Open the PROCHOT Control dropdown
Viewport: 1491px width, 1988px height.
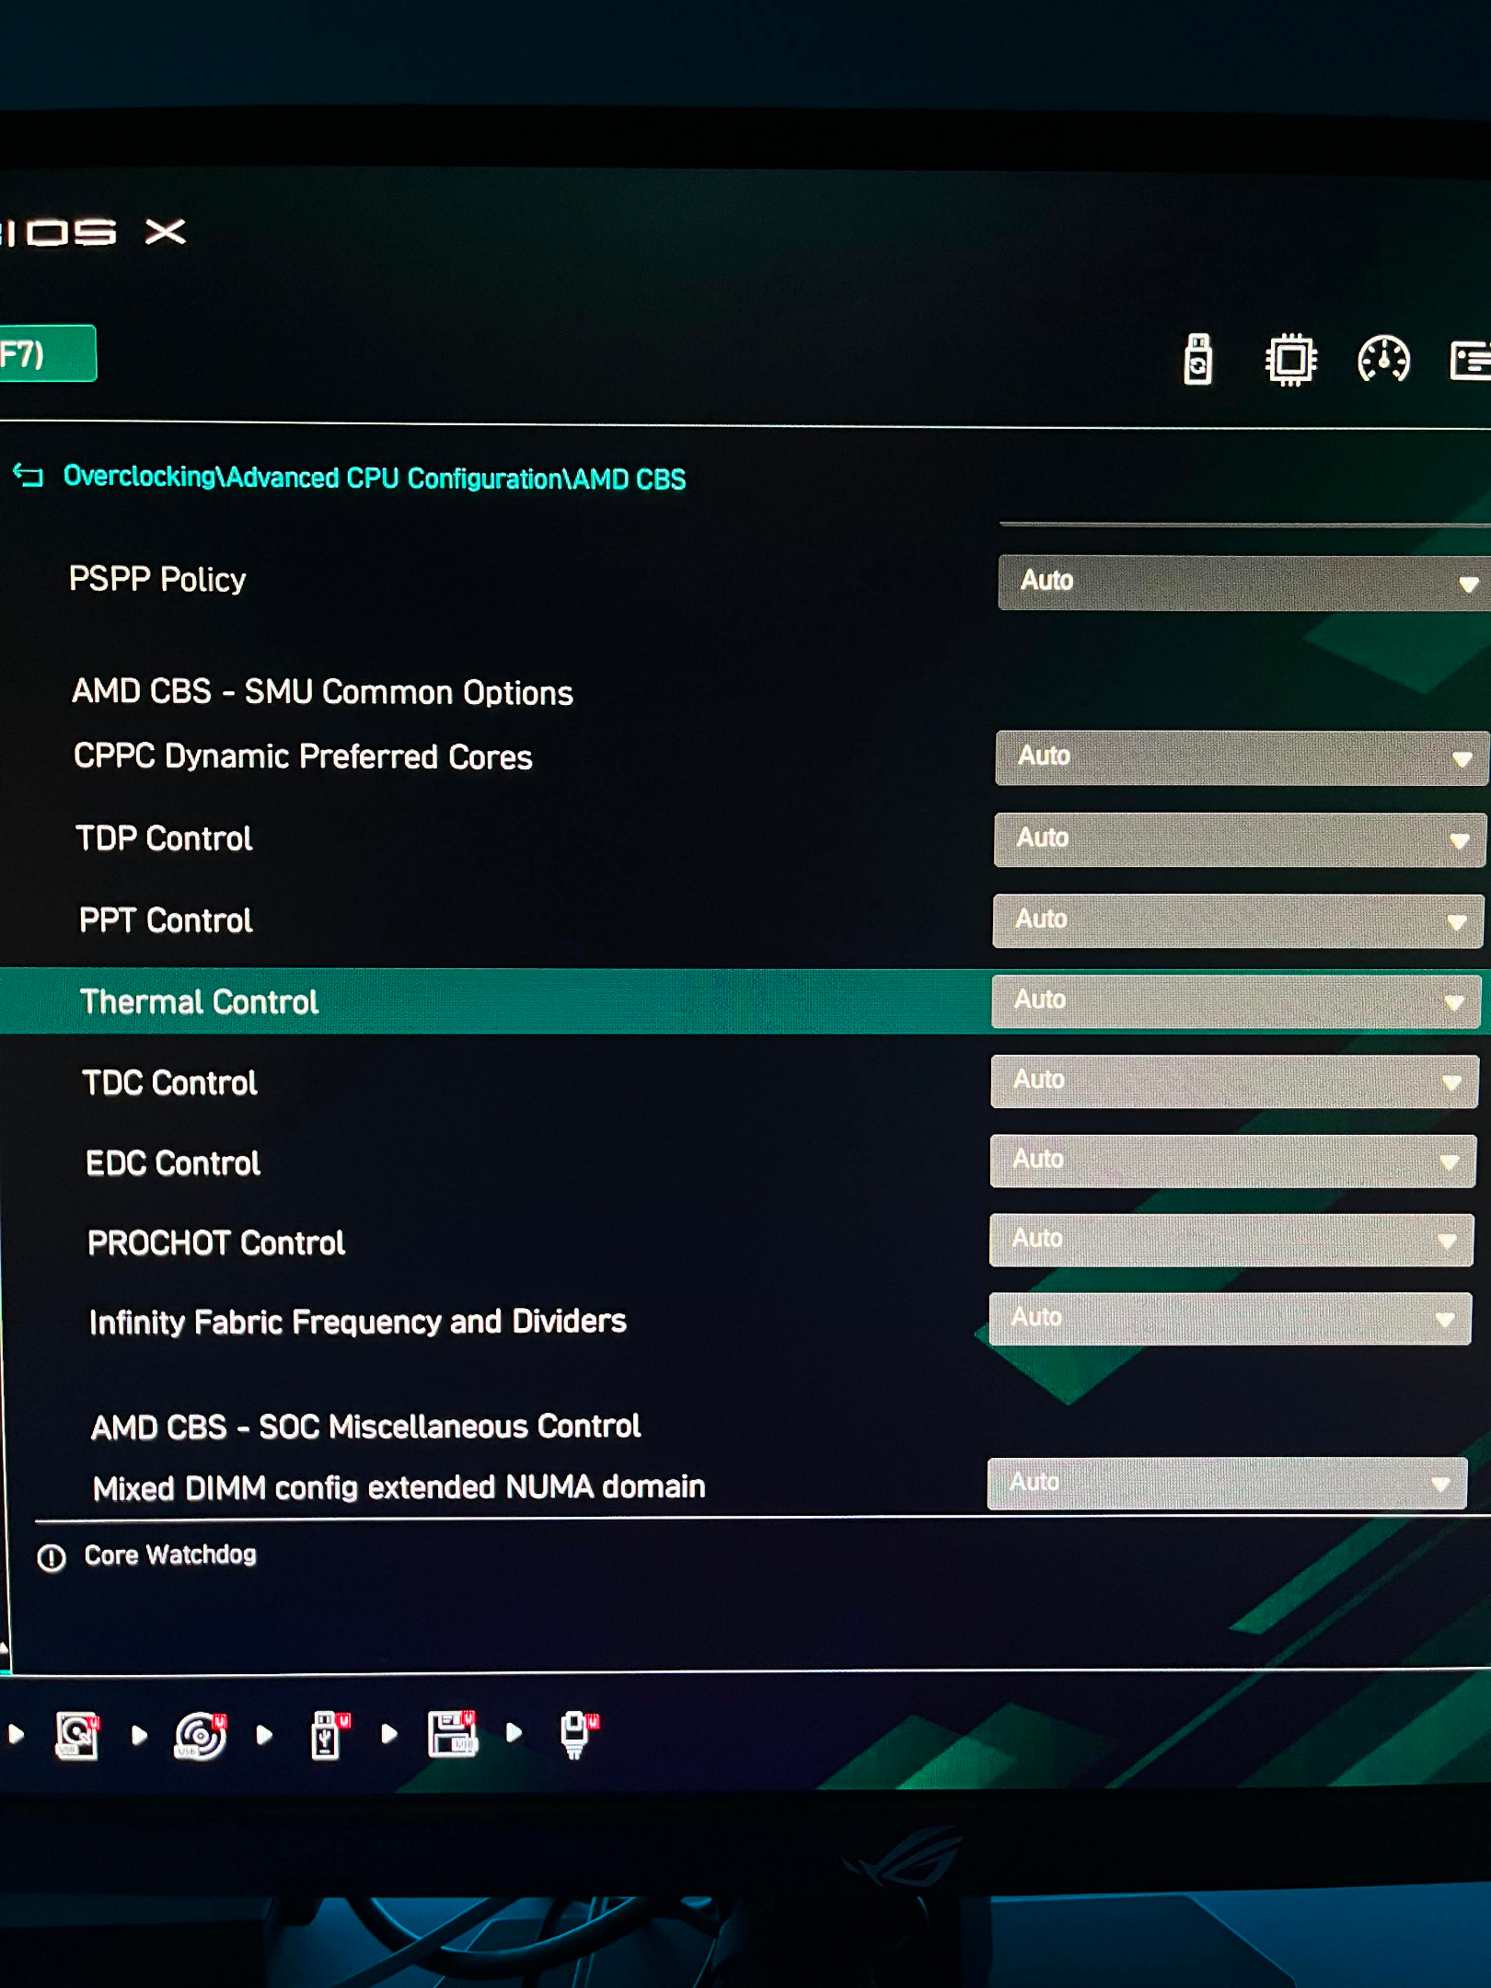coord(1231,1240)
